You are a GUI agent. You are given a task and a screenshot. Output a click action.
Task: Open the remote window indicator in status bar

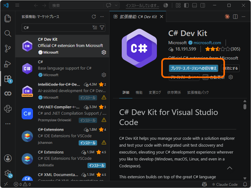pyautogui.click(x=6, y=184)
